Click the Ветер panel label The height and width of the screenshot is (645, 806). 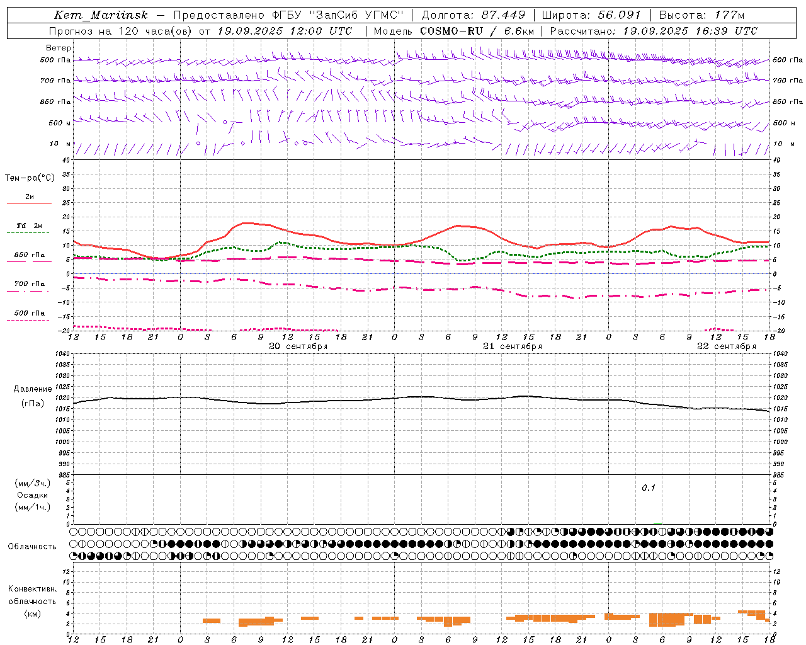(59, 48)
